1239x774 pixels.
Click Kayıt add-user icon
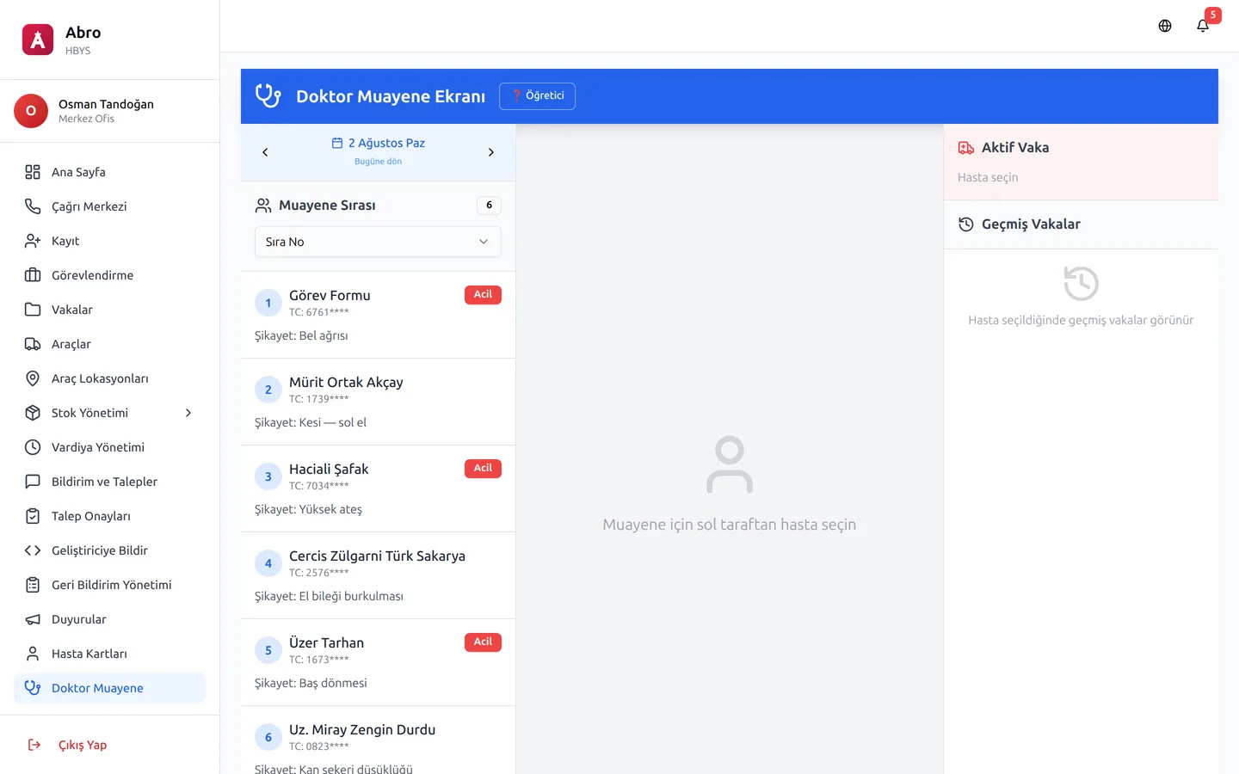(33, 241)
